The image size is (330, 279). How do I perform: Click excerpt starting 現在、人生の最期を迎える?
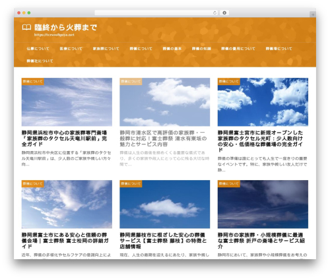click(x=164, y=255)
